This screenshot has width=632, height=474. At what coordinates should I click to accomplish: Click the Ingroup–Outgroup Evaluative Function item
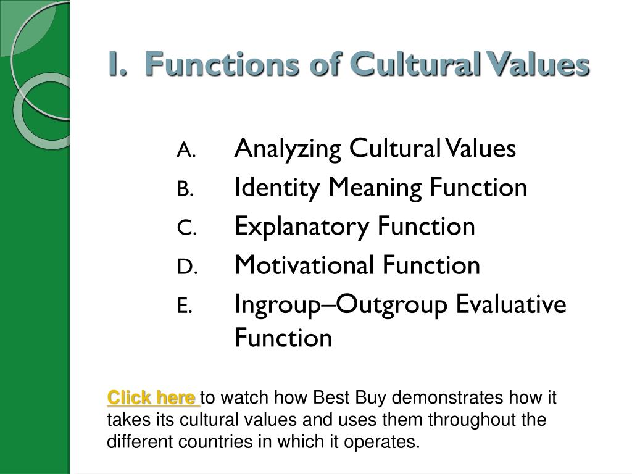tap(400, 320)
